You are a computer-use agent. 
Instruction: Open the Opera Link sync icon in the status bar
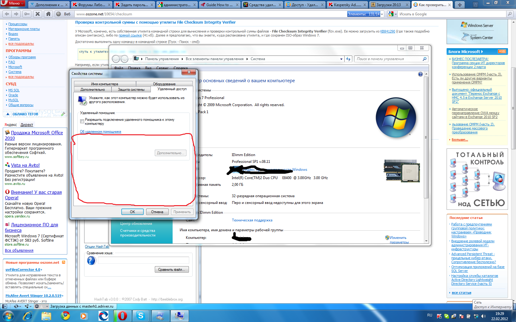click(18, 306)
